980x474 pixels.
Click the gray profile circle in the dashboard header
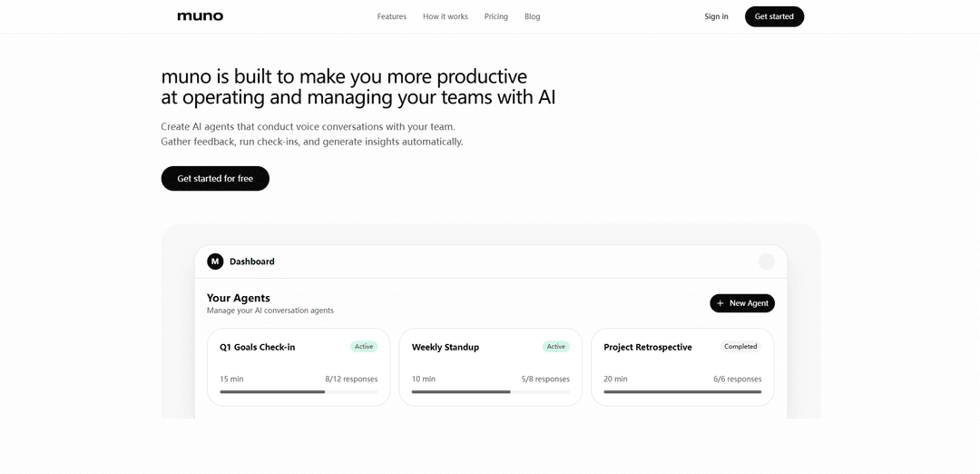767,262
